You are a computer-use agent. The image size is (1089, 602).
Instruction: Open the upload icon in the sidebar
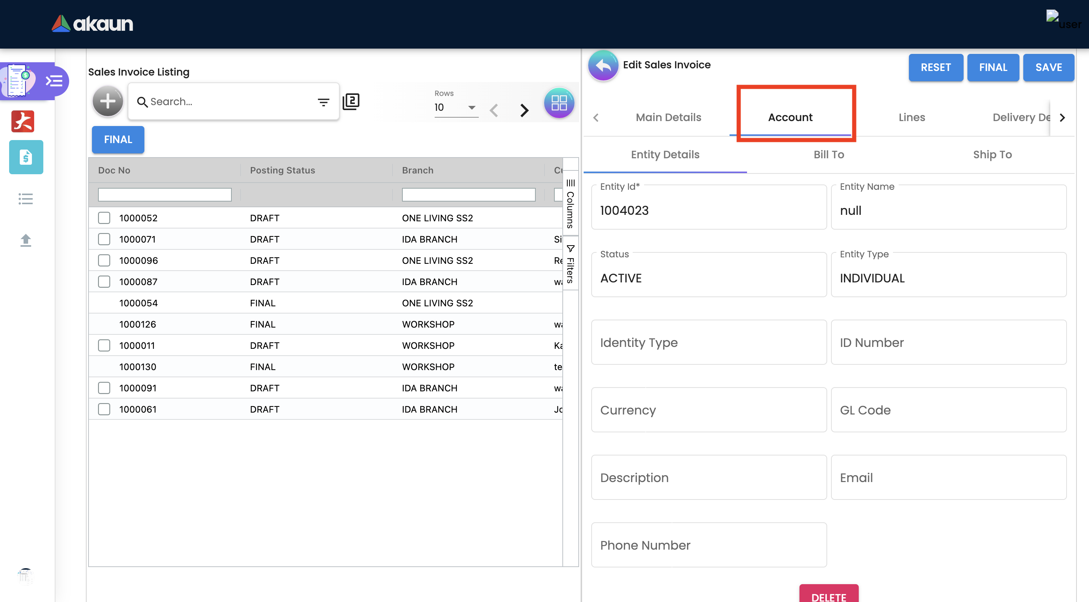coord(26,240)
